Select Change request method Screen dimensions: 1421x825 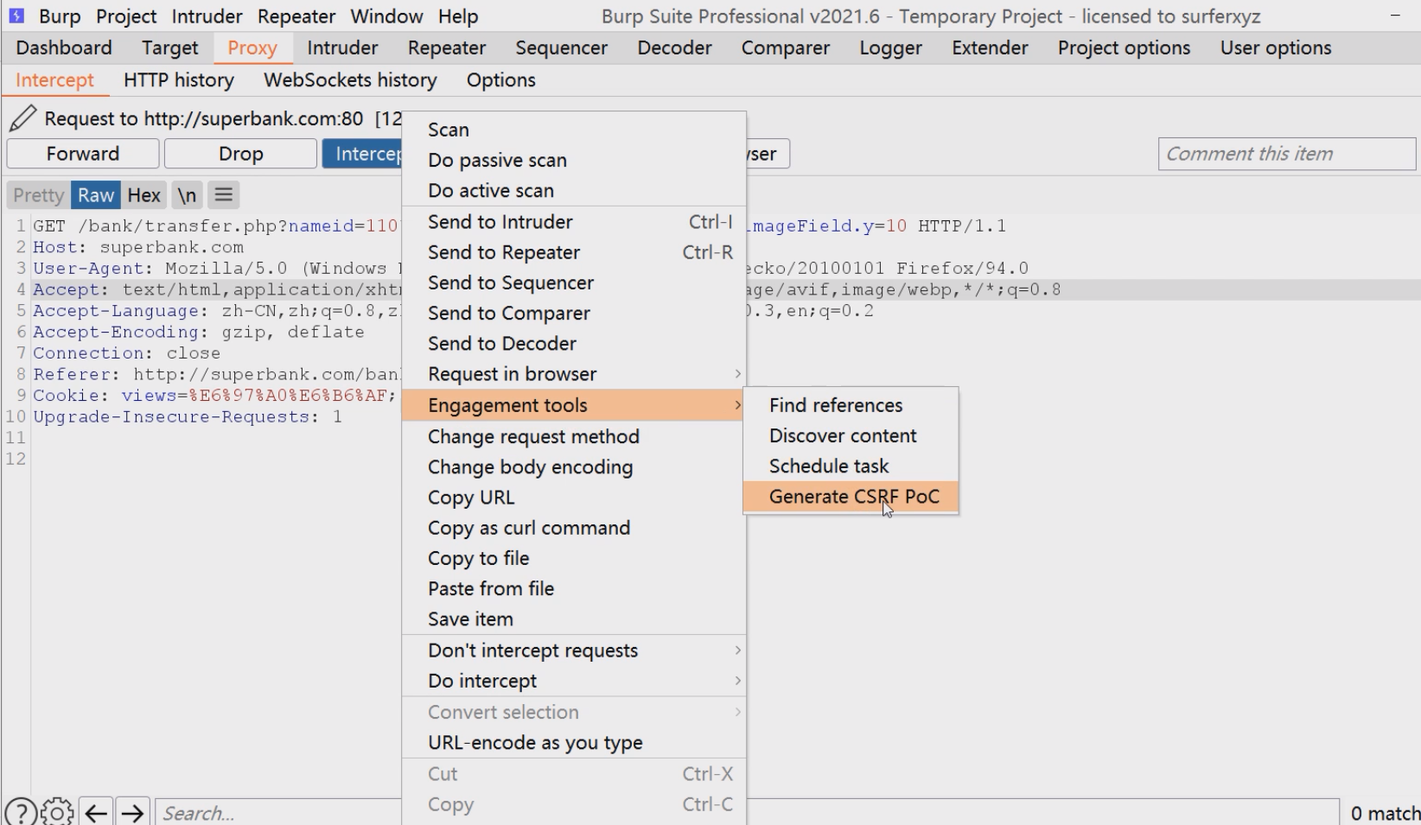pos(574,436)
